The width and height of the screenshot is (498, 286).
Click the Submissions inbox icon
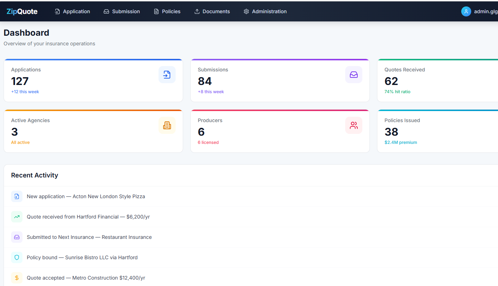(x=353, y=75)
